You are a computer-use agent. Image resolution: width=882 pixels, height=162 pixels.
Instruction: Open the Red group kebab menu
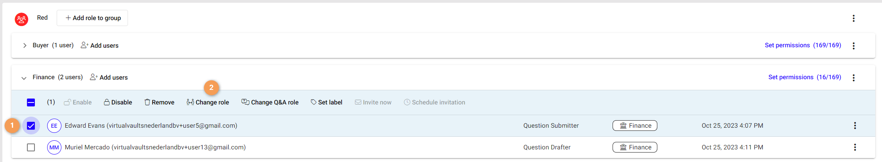pyautogui.click(x=853, y=18)
